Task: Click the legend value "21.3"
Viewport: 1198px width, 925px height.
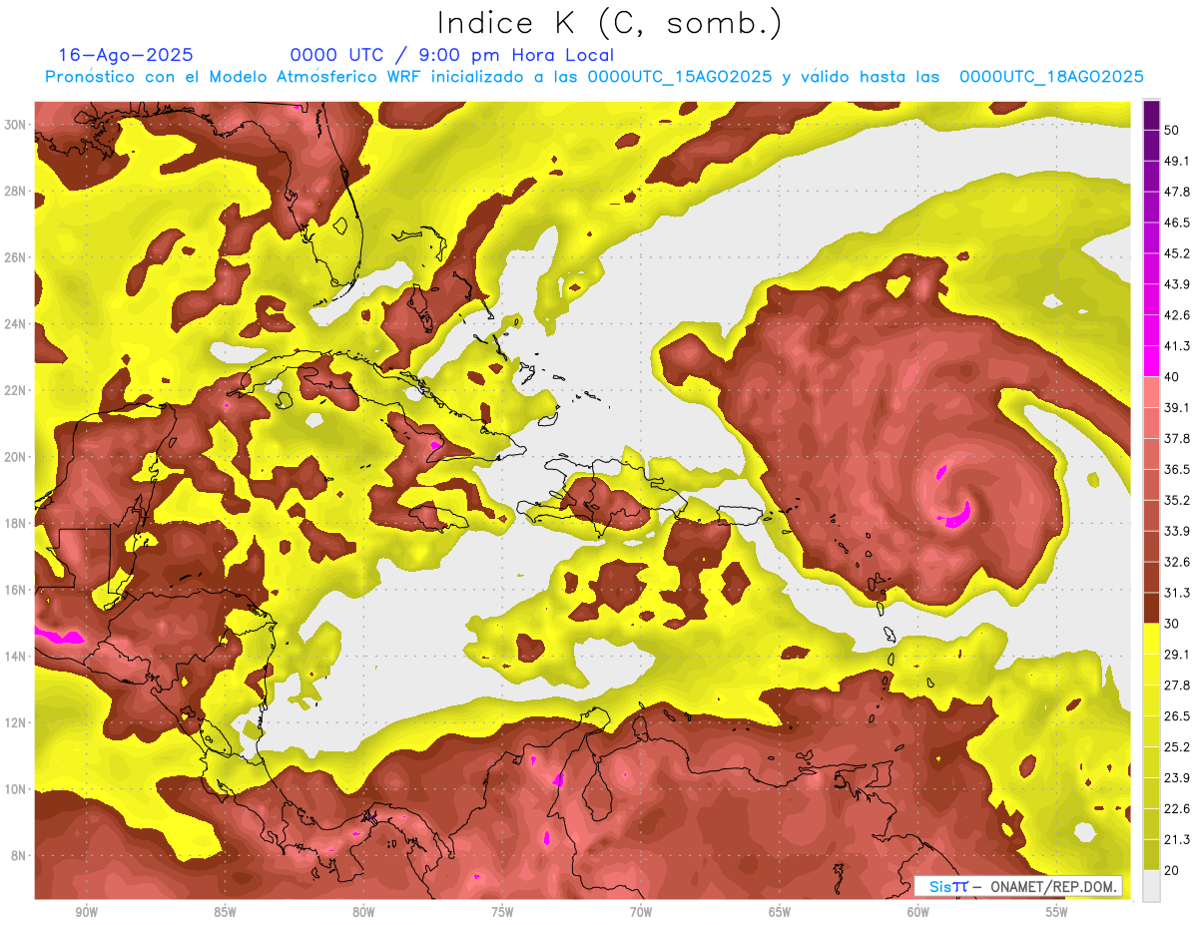Action: 1177,839
